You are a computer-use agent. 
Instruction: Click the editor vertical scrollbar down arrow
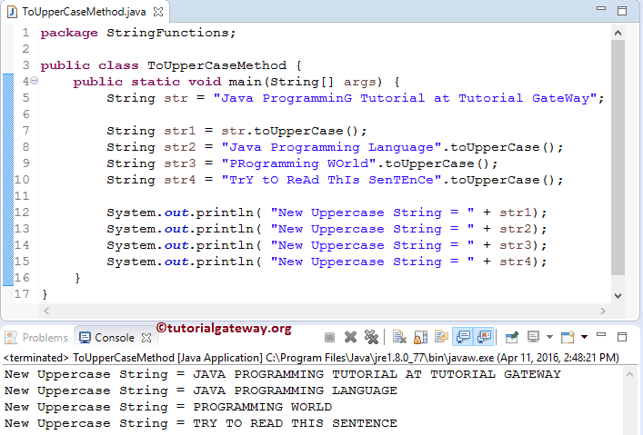[618, 295]
